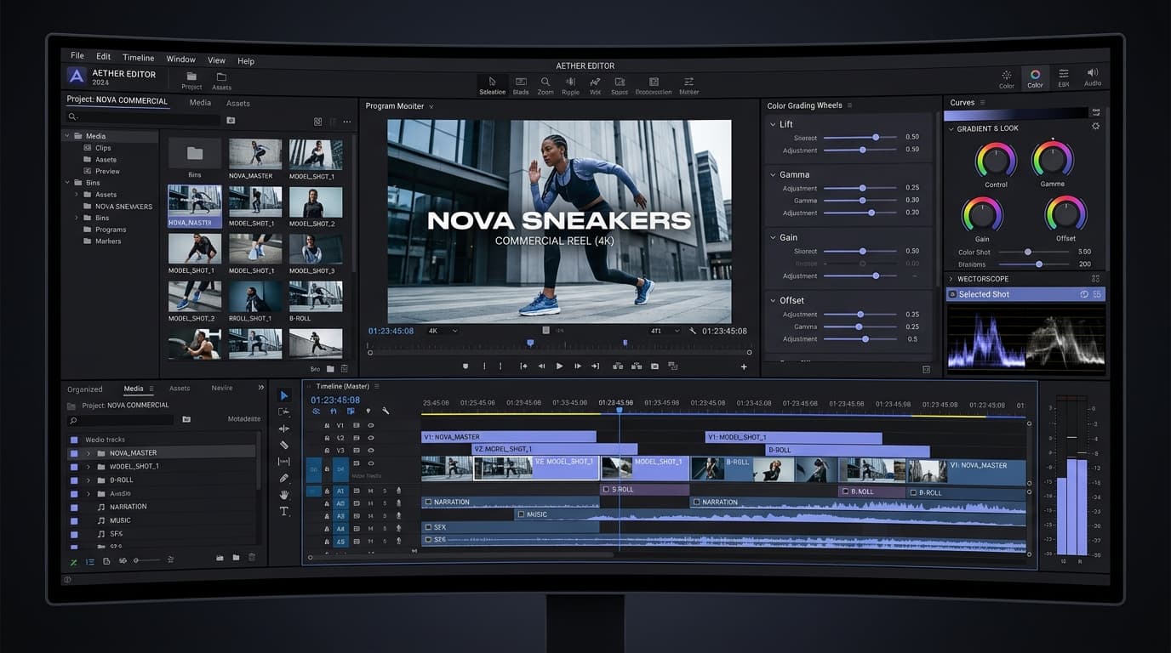
Task: Toggle checkbox next to NARRATION in media list
Action: (x=74, y=507)
